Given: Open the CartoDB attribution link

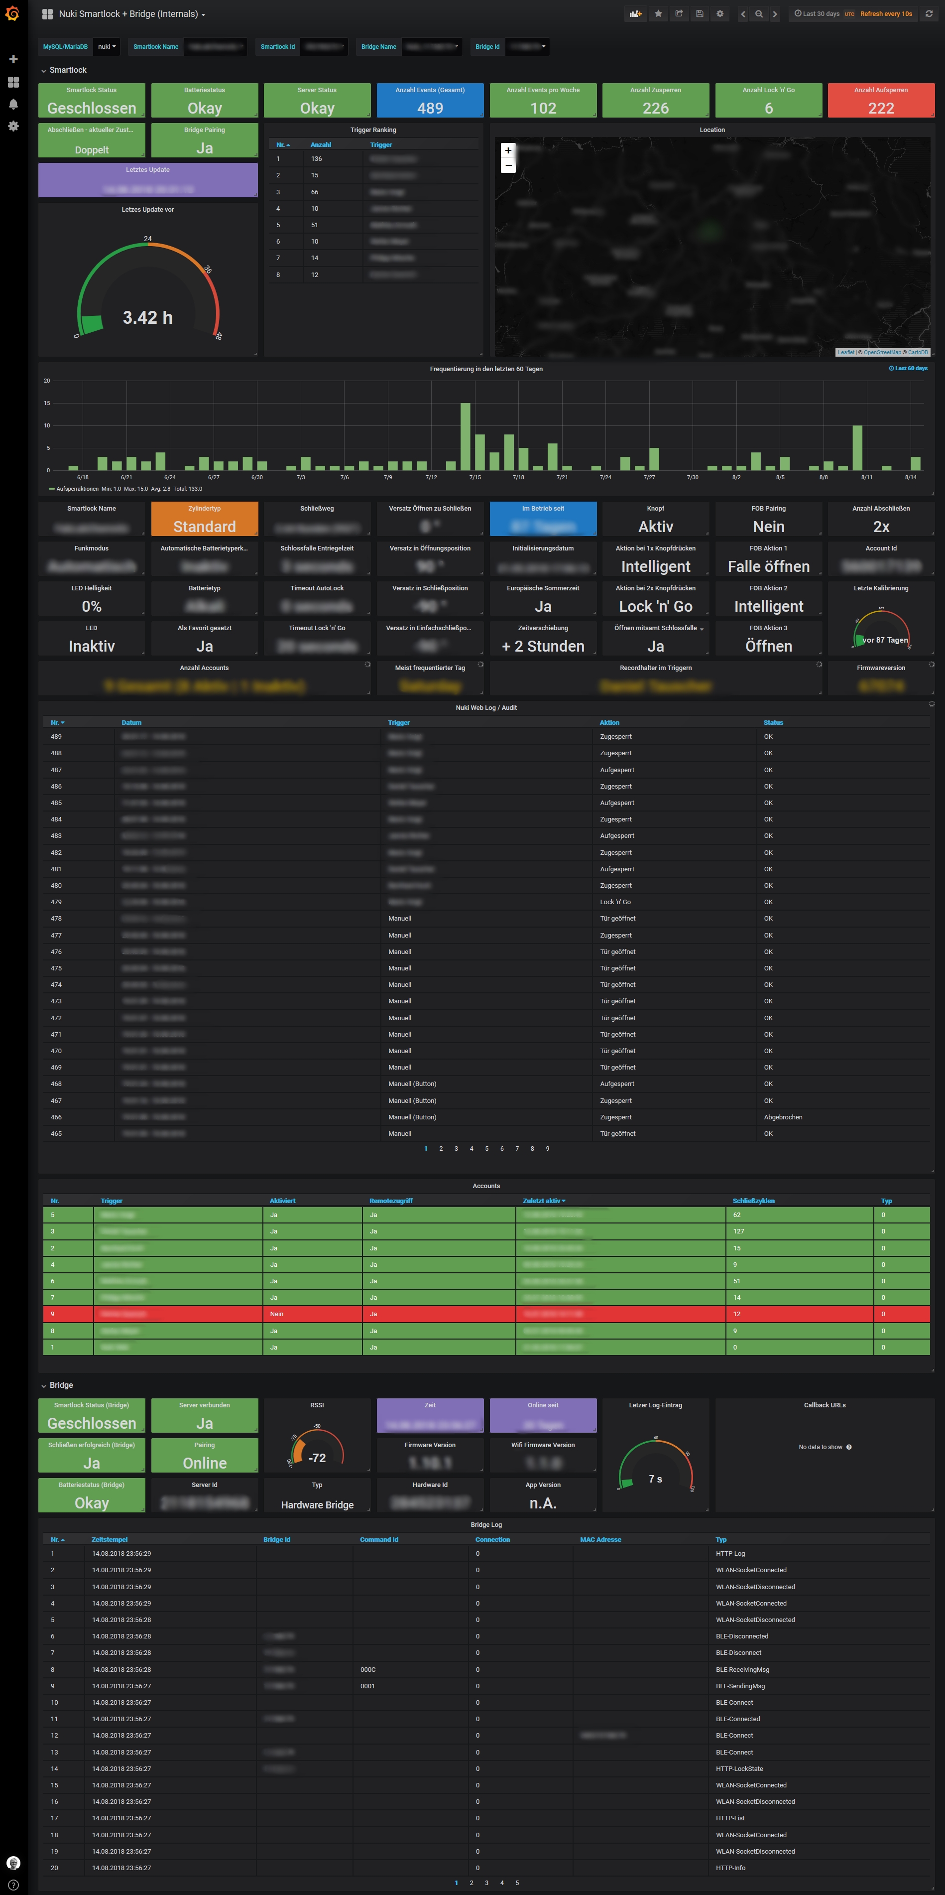Looking at the screenshot, I should tap(918, 352).
